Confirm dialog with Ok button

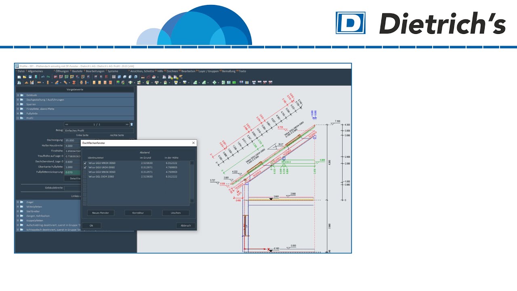tap(91, 226)
